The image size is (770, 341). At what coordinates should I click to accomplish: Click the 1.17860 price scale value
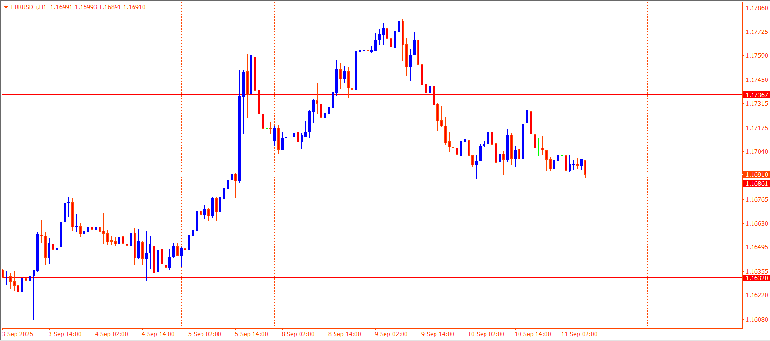[756, 8]
